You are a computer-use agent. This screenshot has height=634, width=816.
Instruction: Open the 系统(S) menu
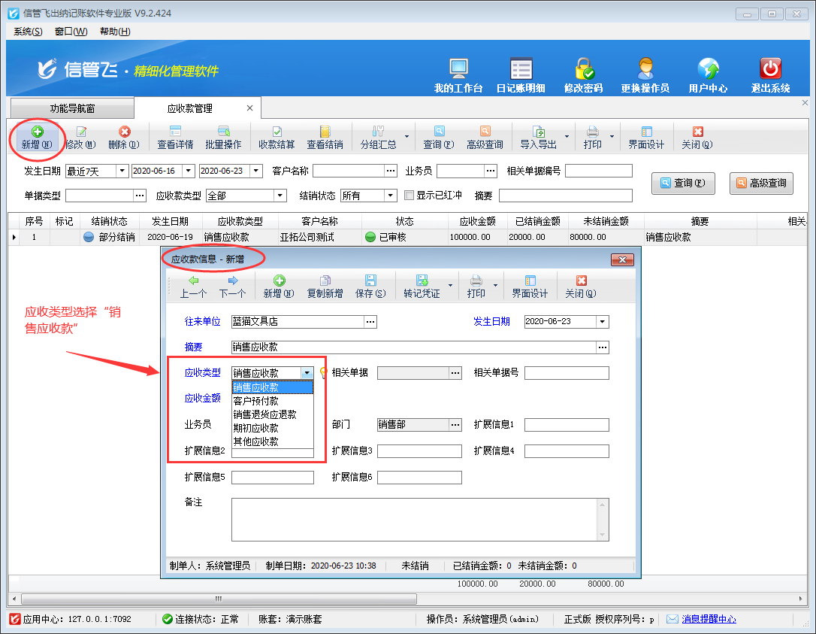(x=28, y=32)
